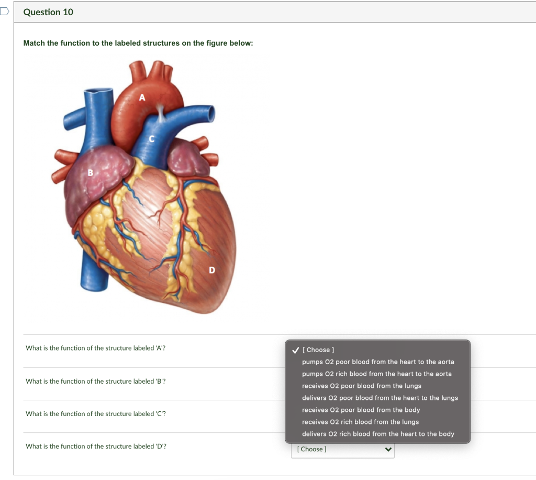Click label 'C' on the heart figure
The width and height of the screenshot is (536, 480).
coord(152,139)
